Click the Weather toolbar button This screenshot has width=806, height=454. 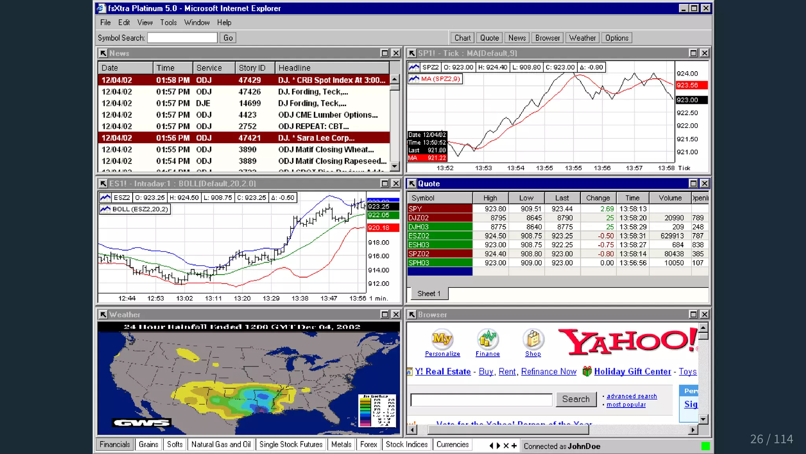582,38
